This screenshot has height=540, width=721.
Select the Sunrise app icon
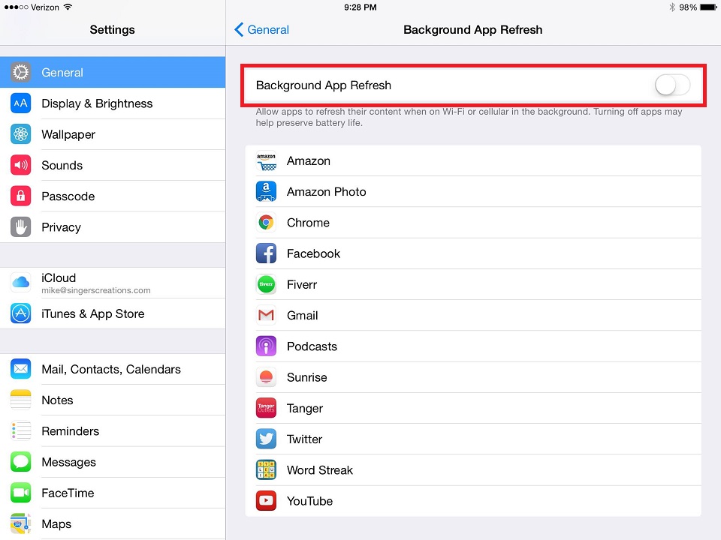coord(266,377)
